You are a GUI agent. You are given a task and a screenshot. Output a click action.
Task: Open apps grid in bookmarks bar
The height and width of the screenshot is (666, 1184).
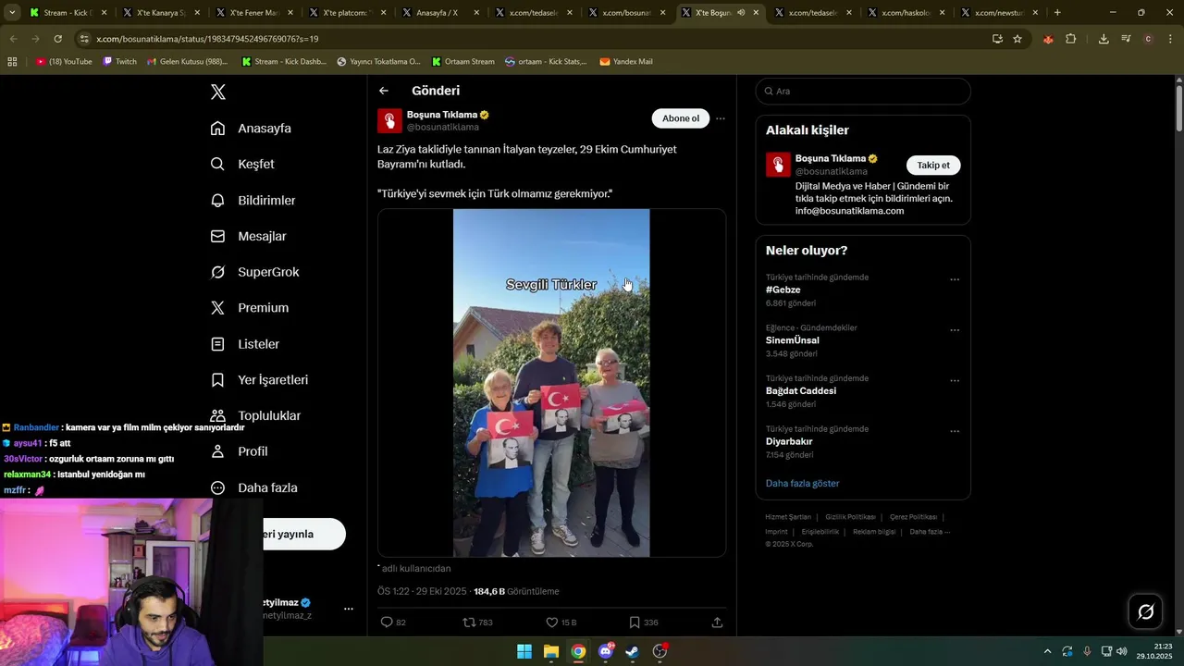coord(12,61)
